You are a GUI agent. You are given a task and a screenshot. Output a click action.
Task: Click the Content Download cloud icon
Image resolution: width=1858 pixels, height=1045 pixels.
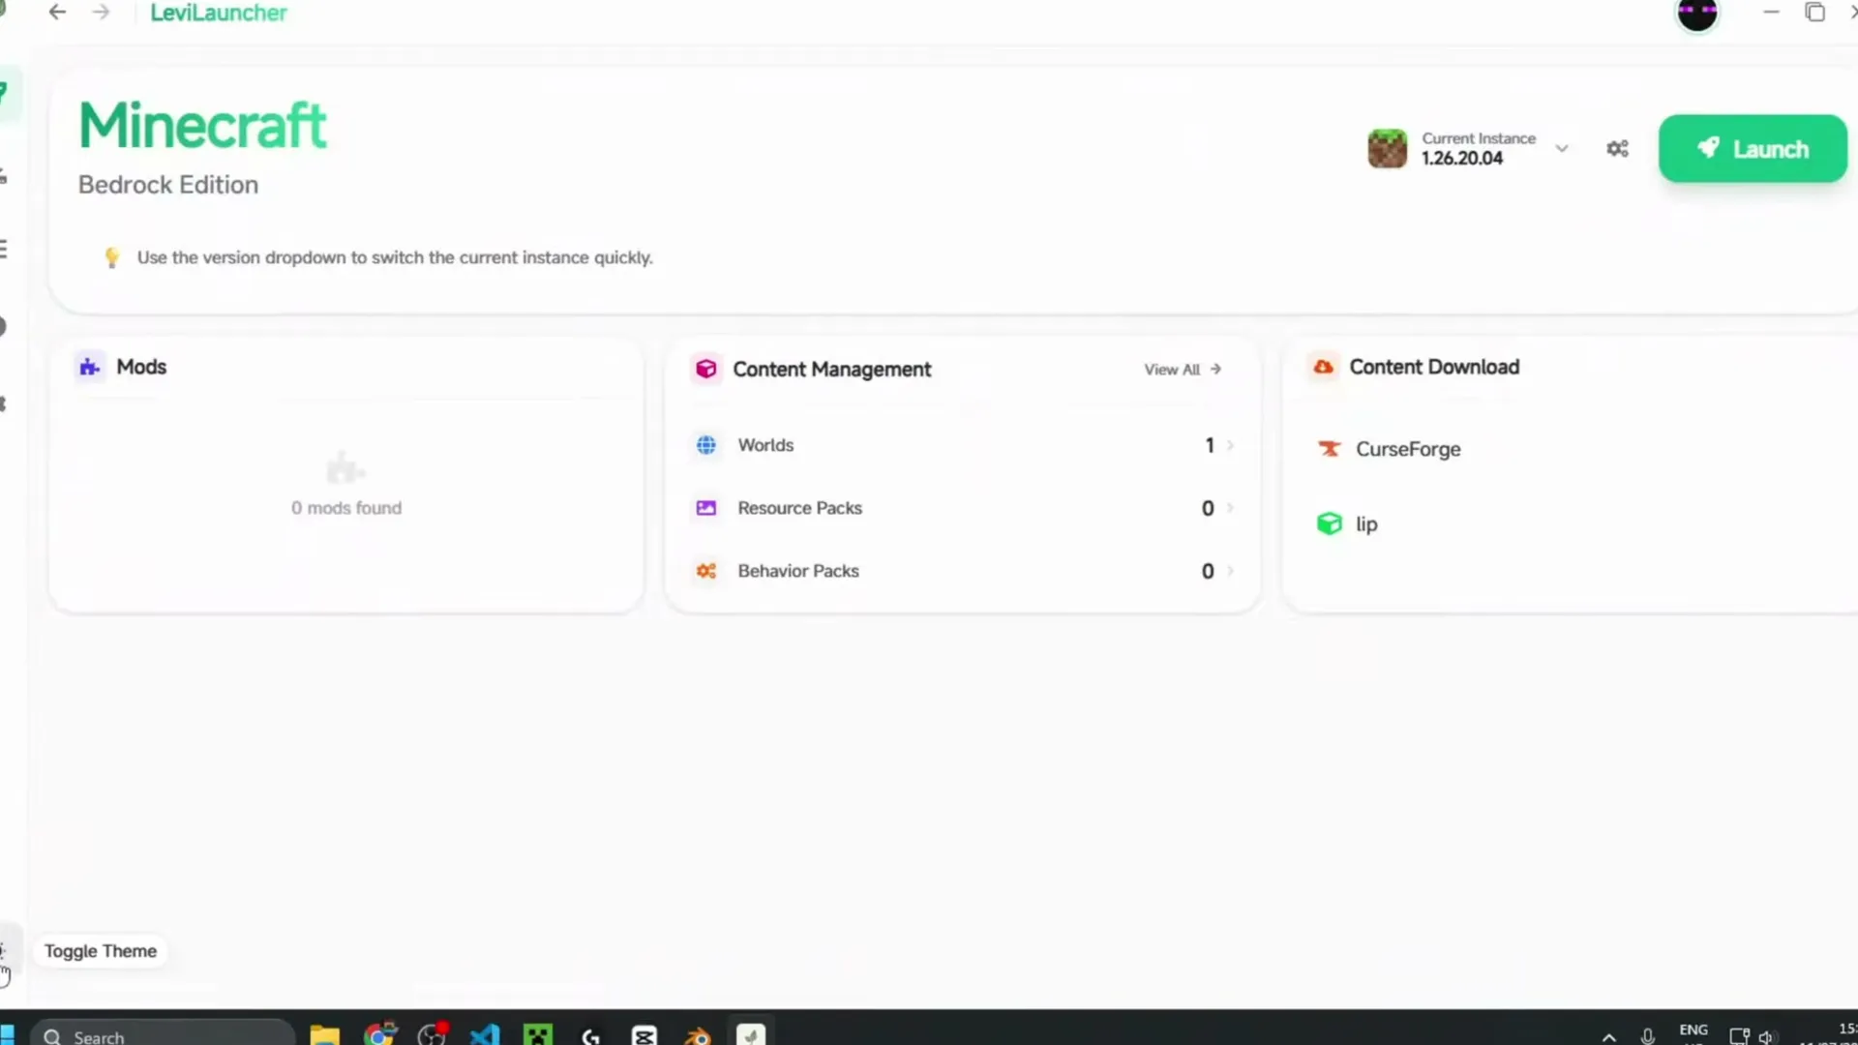[1323, 367]
